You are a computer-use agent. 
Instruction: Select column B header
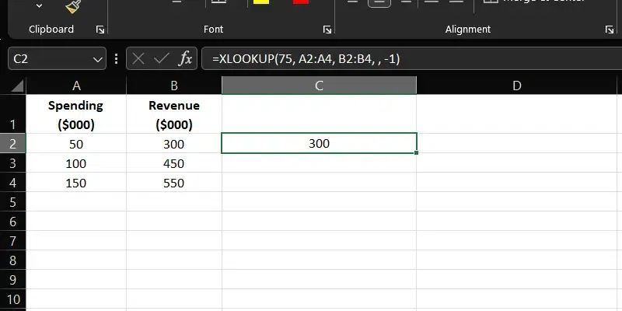click(x=173, y=86)
